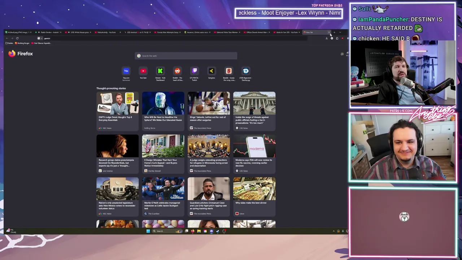This screenshot has width=462, height=260.
Task: Open Discord from the taskbar
Action: 212,231
